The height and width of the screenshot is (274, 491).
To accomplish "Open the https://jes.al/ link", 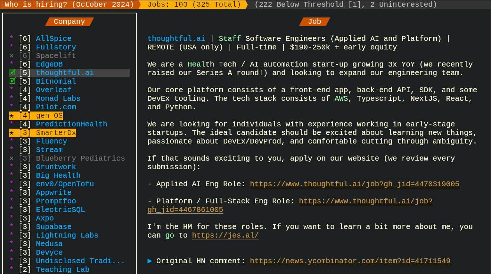I will pos(225,235).
